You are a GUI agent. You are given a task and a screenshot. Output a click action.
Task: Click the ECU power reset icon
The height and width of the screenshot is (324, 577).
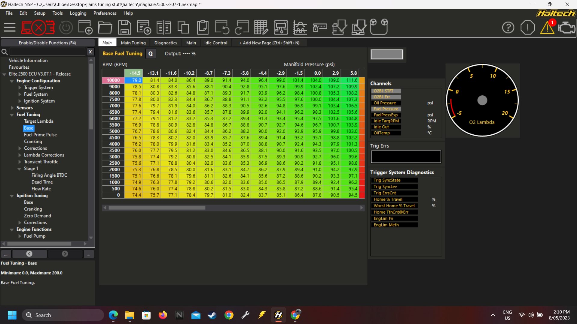66,28
